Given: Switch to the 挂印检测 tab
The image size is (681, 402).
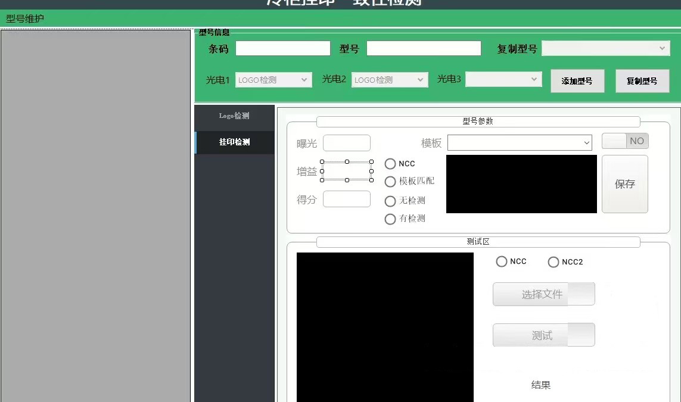Looking at the screenshot, I should pos(234,142).
